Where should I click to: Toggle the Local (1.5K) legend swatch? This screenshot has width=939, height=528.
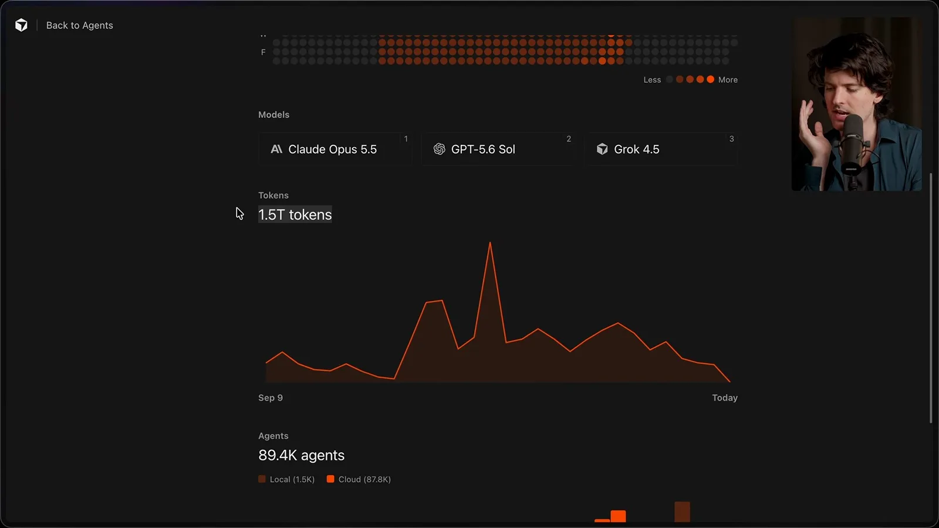[262, 479]
